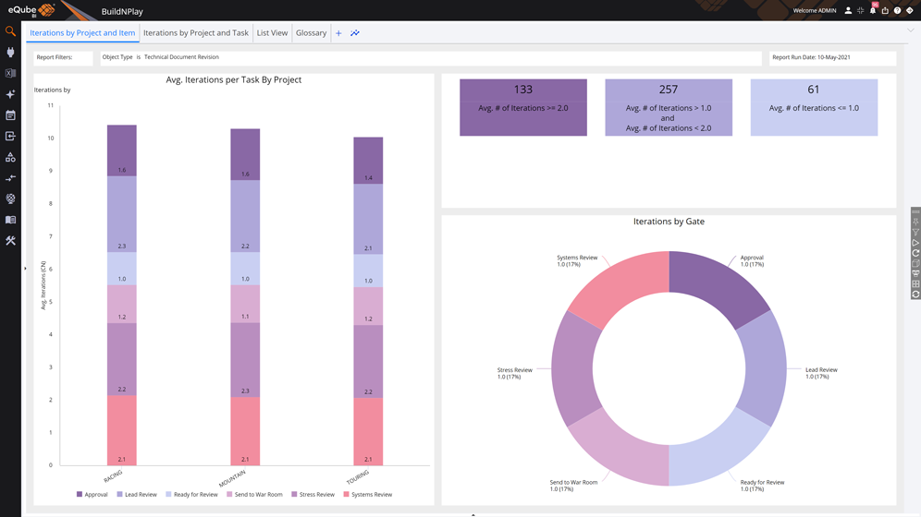This screenshot has width=921, height=517.
Task: Click the Stress Review 1.0 (17%) donut label
Action: (x=514, y=373)
